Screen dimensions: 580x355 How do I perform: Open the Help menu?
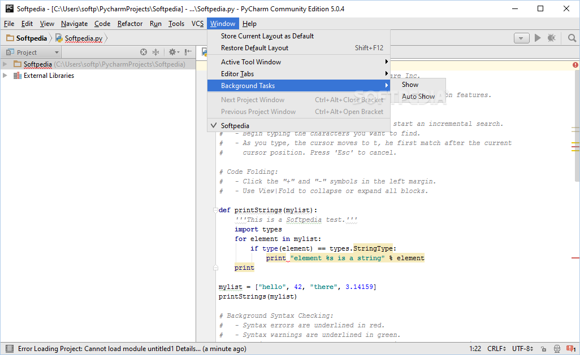coord(249,24)
